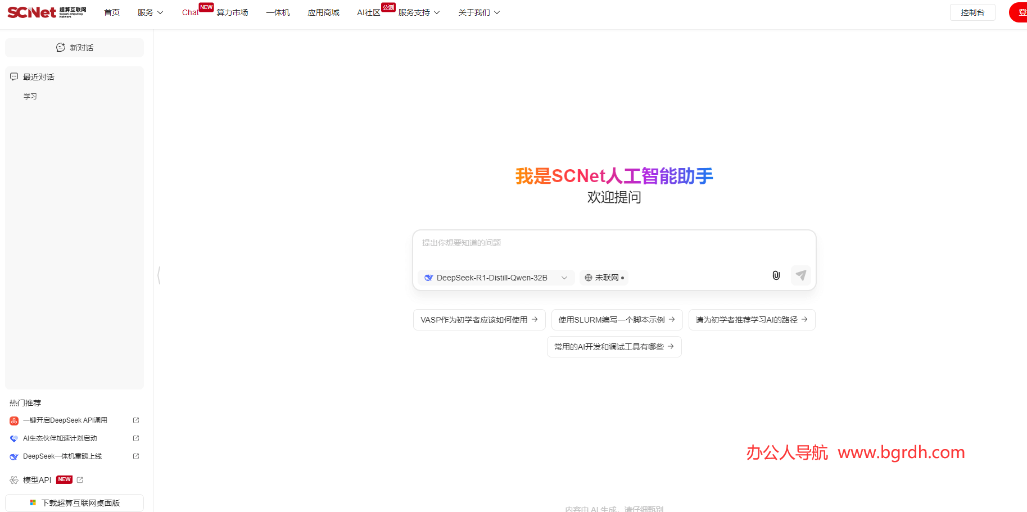This screenshot has width=1027, height=512.
Task: Toggle the 未联网 web search option
Action: (x=604, y=278)
